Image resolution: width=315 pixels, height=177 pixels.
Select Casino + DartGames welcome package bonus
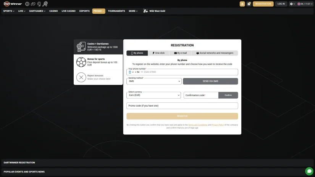(x=98, y=47)
